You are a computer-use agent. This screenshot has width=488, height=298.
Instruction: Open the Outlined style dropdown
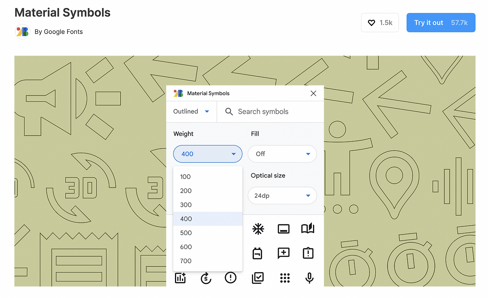point(191,111)
